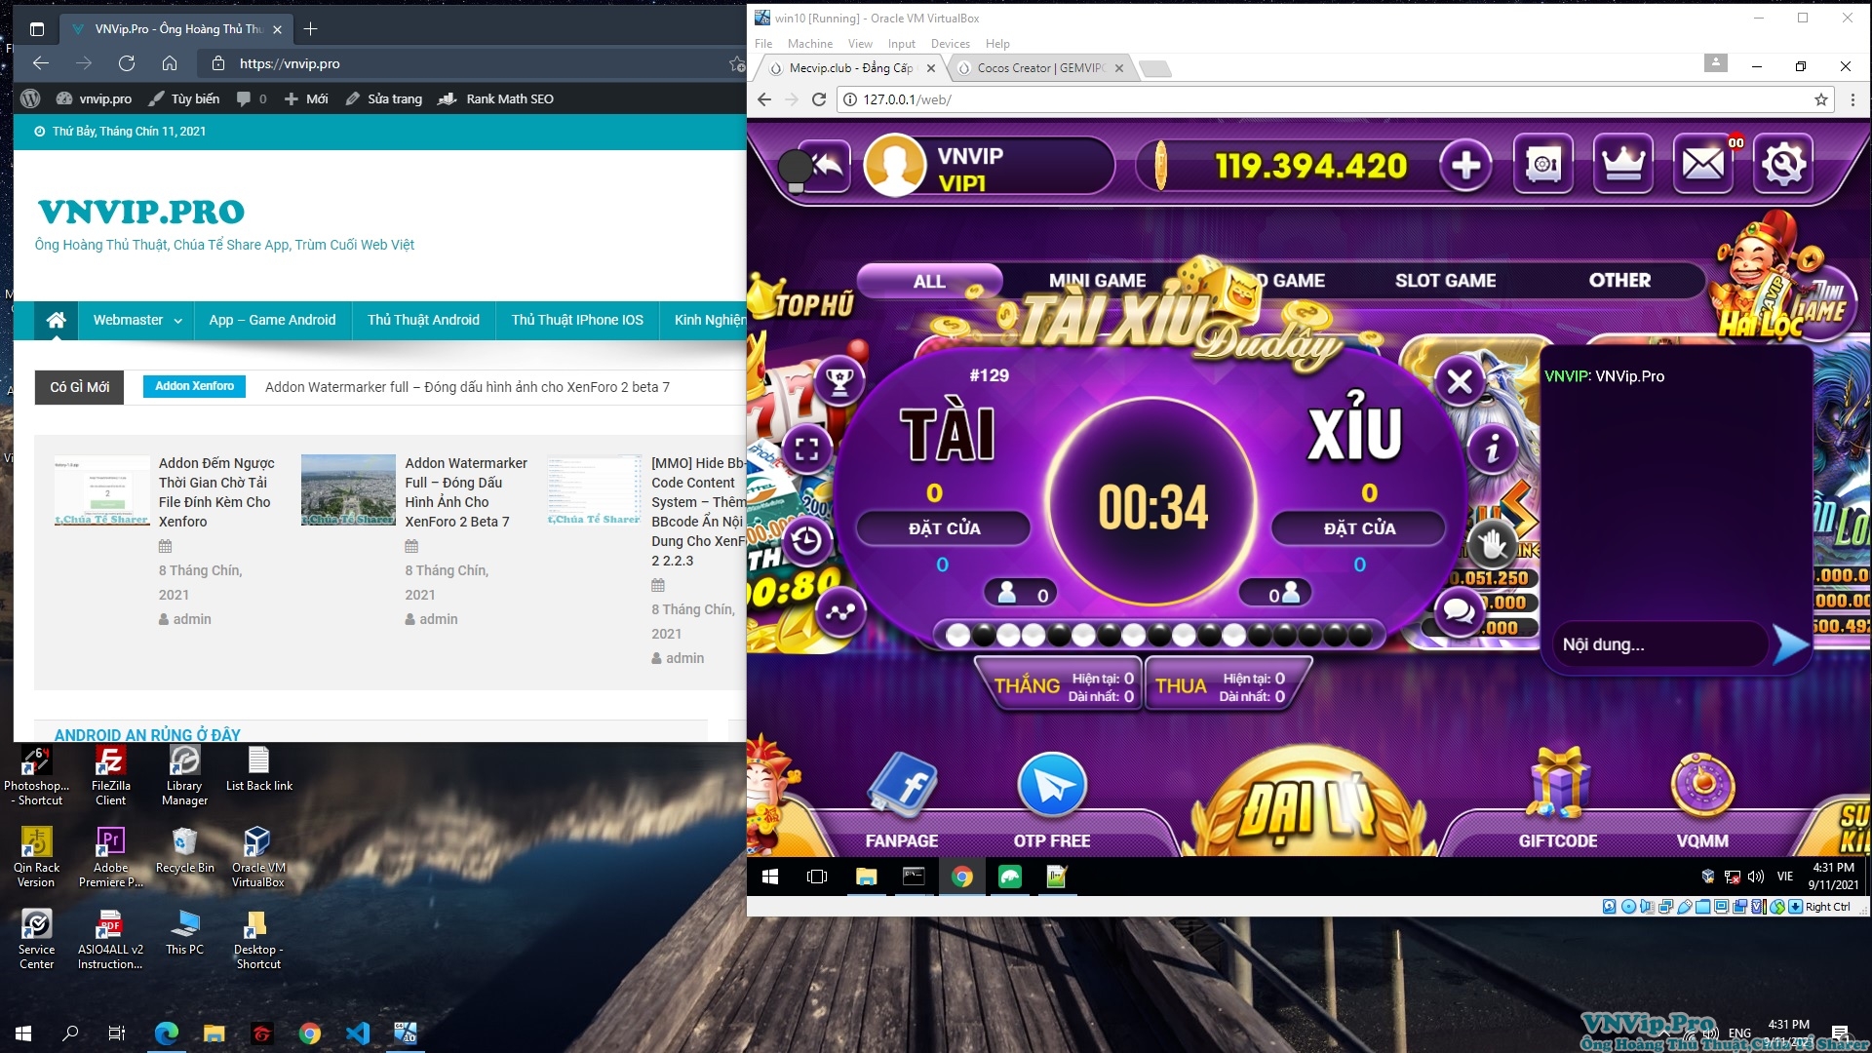Image resolution: width=1872 pixels, height=1053 pixels.
Task: Open the Telegram OTP FREE icon
Action: pos(1052,786)
